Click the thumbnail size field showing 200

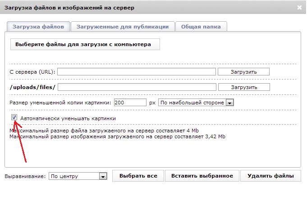tap(130, 103)
